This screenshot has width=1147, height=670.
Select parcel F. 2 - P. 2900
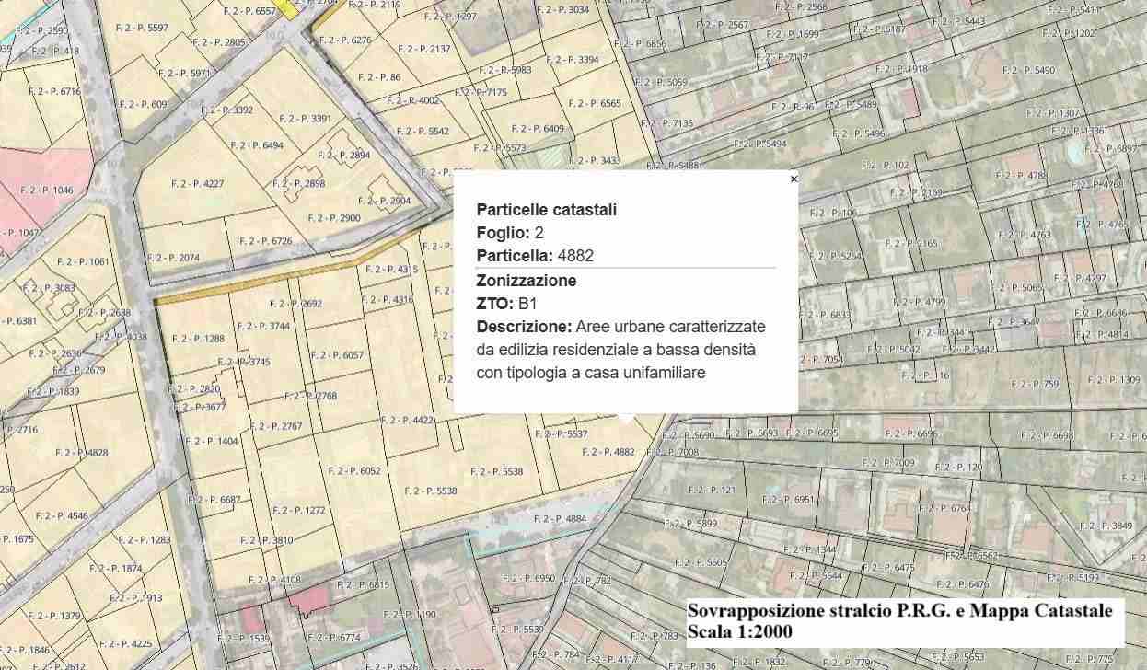[x=334, y=218]
